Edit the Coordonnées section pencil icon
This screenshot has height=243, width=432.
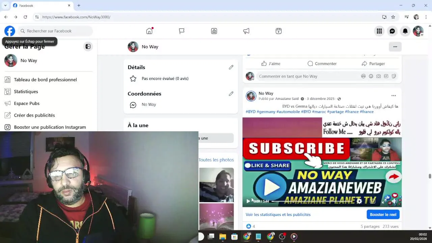(x=231, y=93)
